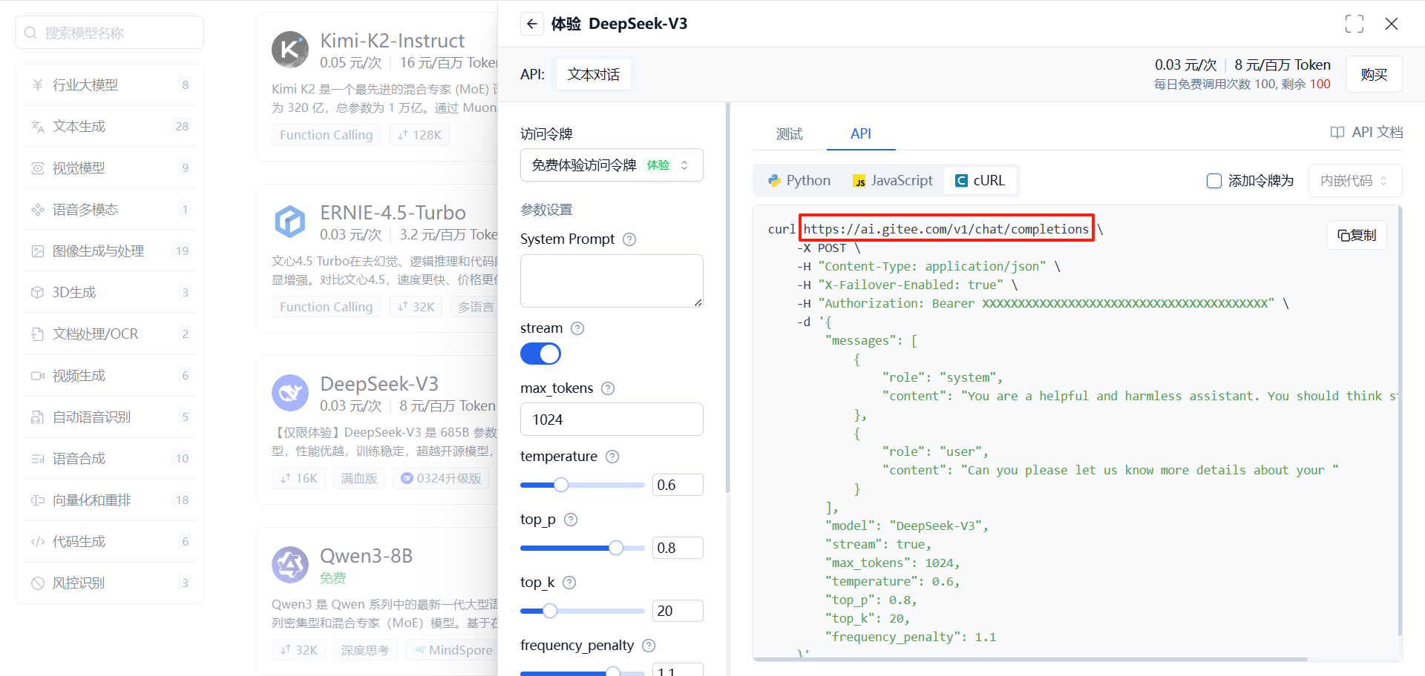Screen dimensions: 1425x676
Task: Click inside the System Prompt field
Action: pos(612,280)
